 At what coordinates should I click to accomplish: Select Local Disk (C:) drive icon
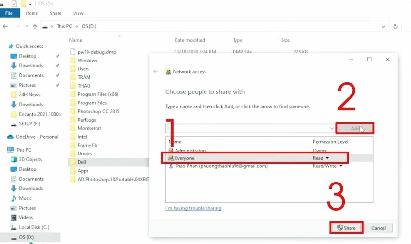pos(13,227)
